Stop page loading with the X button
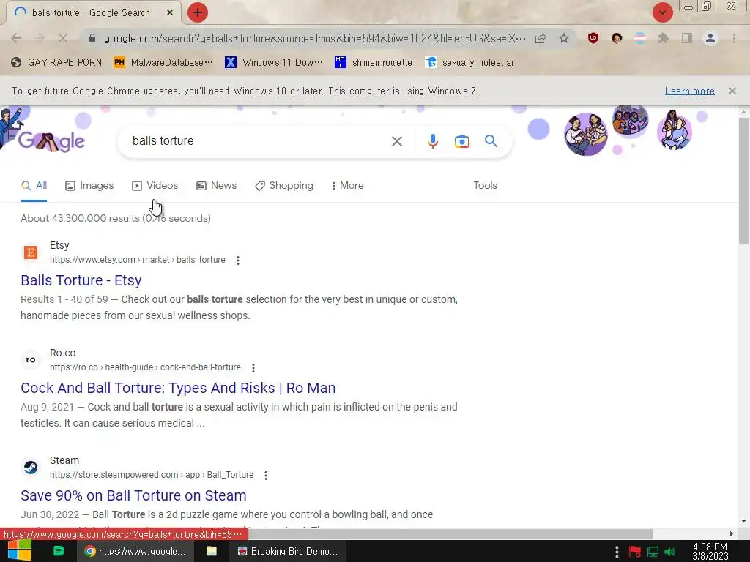 click(63, 38)
